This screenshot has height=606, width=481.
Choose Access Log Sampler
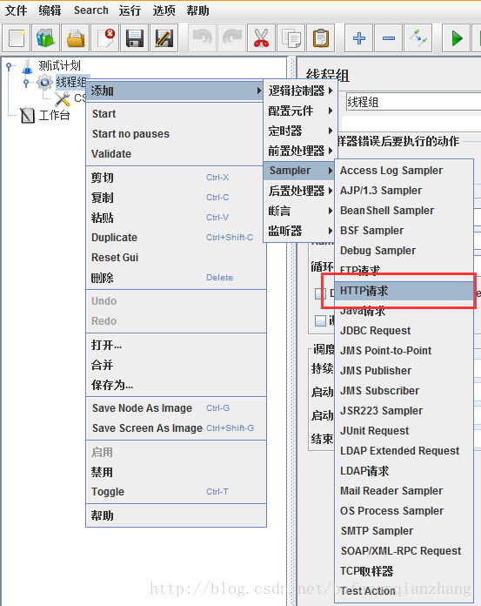(404, 171)
